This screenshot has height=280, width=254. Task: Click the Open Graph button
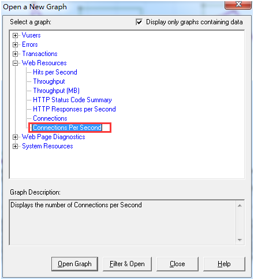pyautogui.click(x=74, y=264)
